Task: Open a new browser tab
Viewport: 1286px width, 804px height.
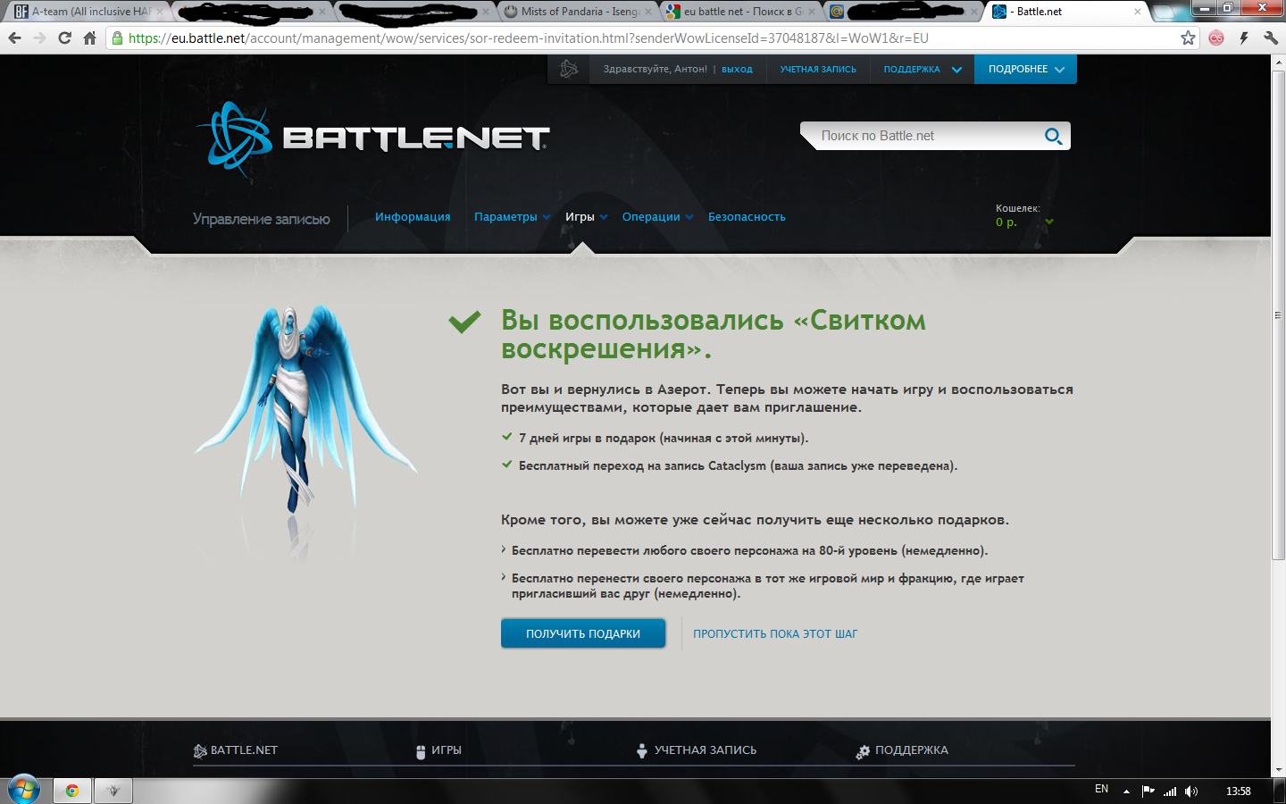Action: tap(1165, 13)
